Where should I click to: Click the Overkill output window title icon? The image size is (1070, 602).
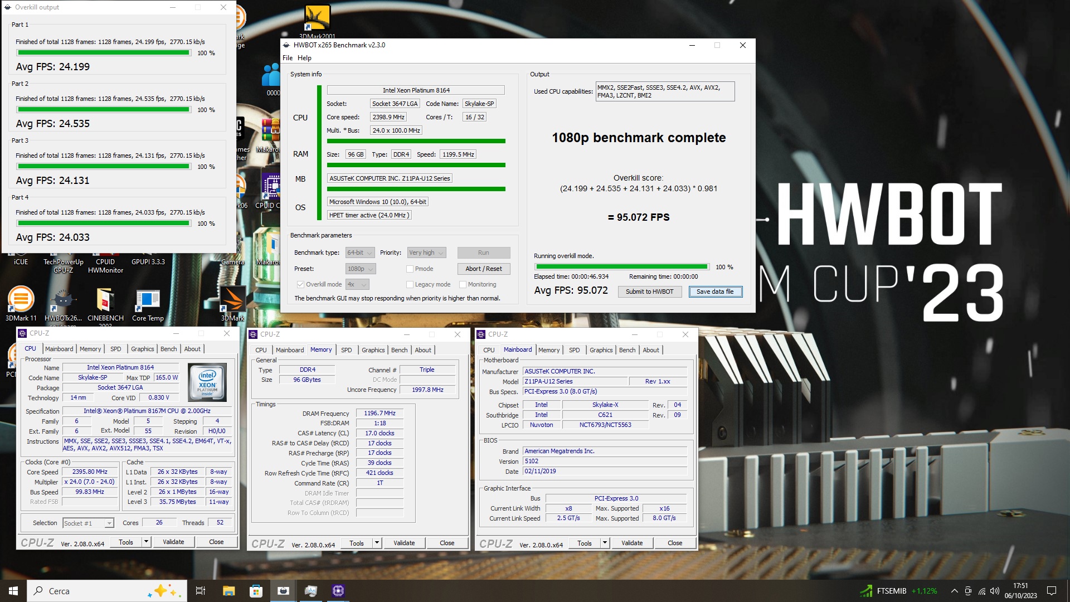tap(8, 7)
